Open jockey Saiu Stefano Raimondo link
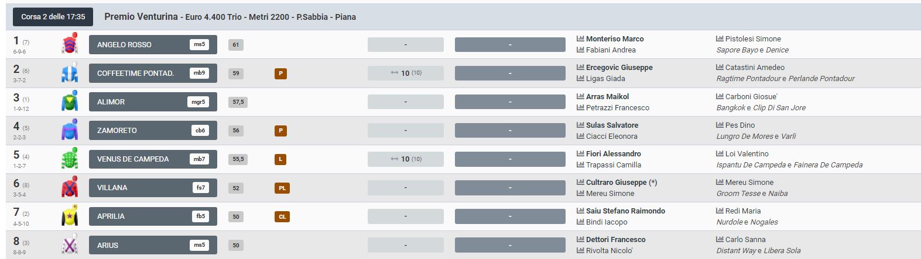The width and height of the screenshot is (921, 259). point(625,211)
